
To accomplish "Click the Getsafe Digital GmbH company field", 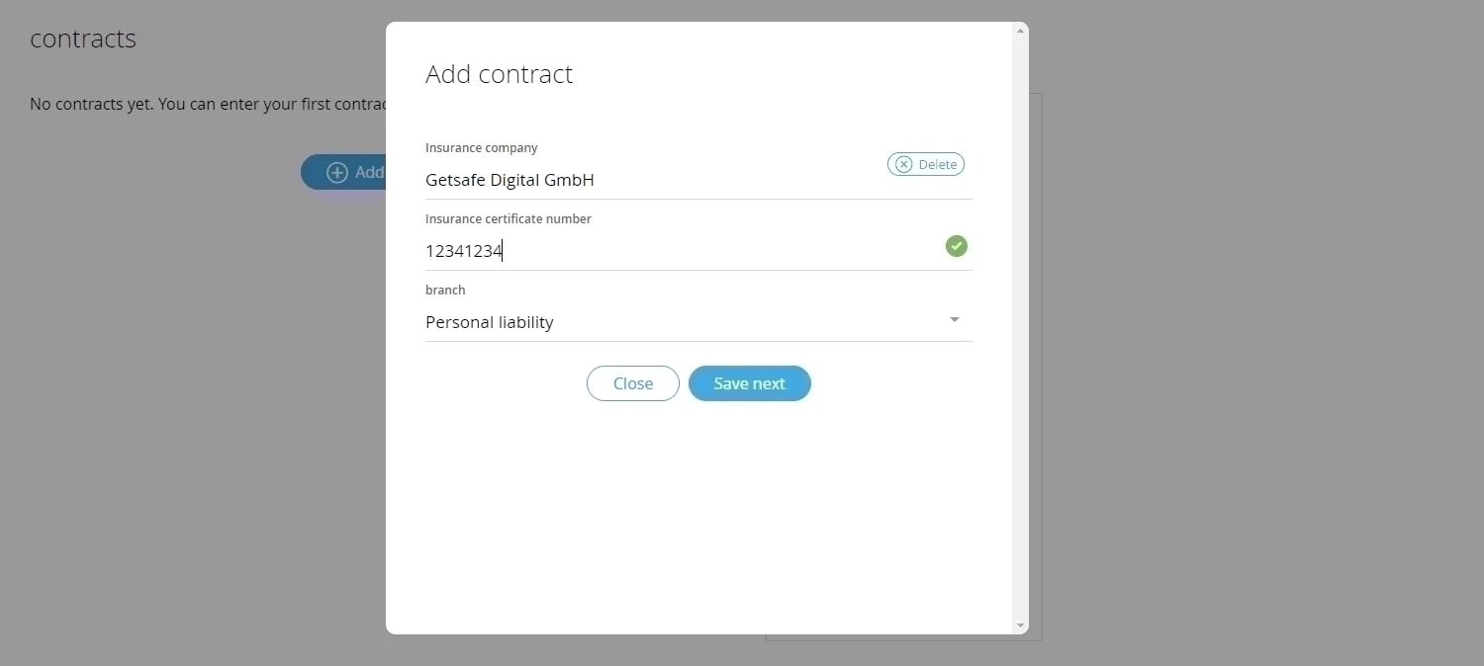I will pos(654,180).
